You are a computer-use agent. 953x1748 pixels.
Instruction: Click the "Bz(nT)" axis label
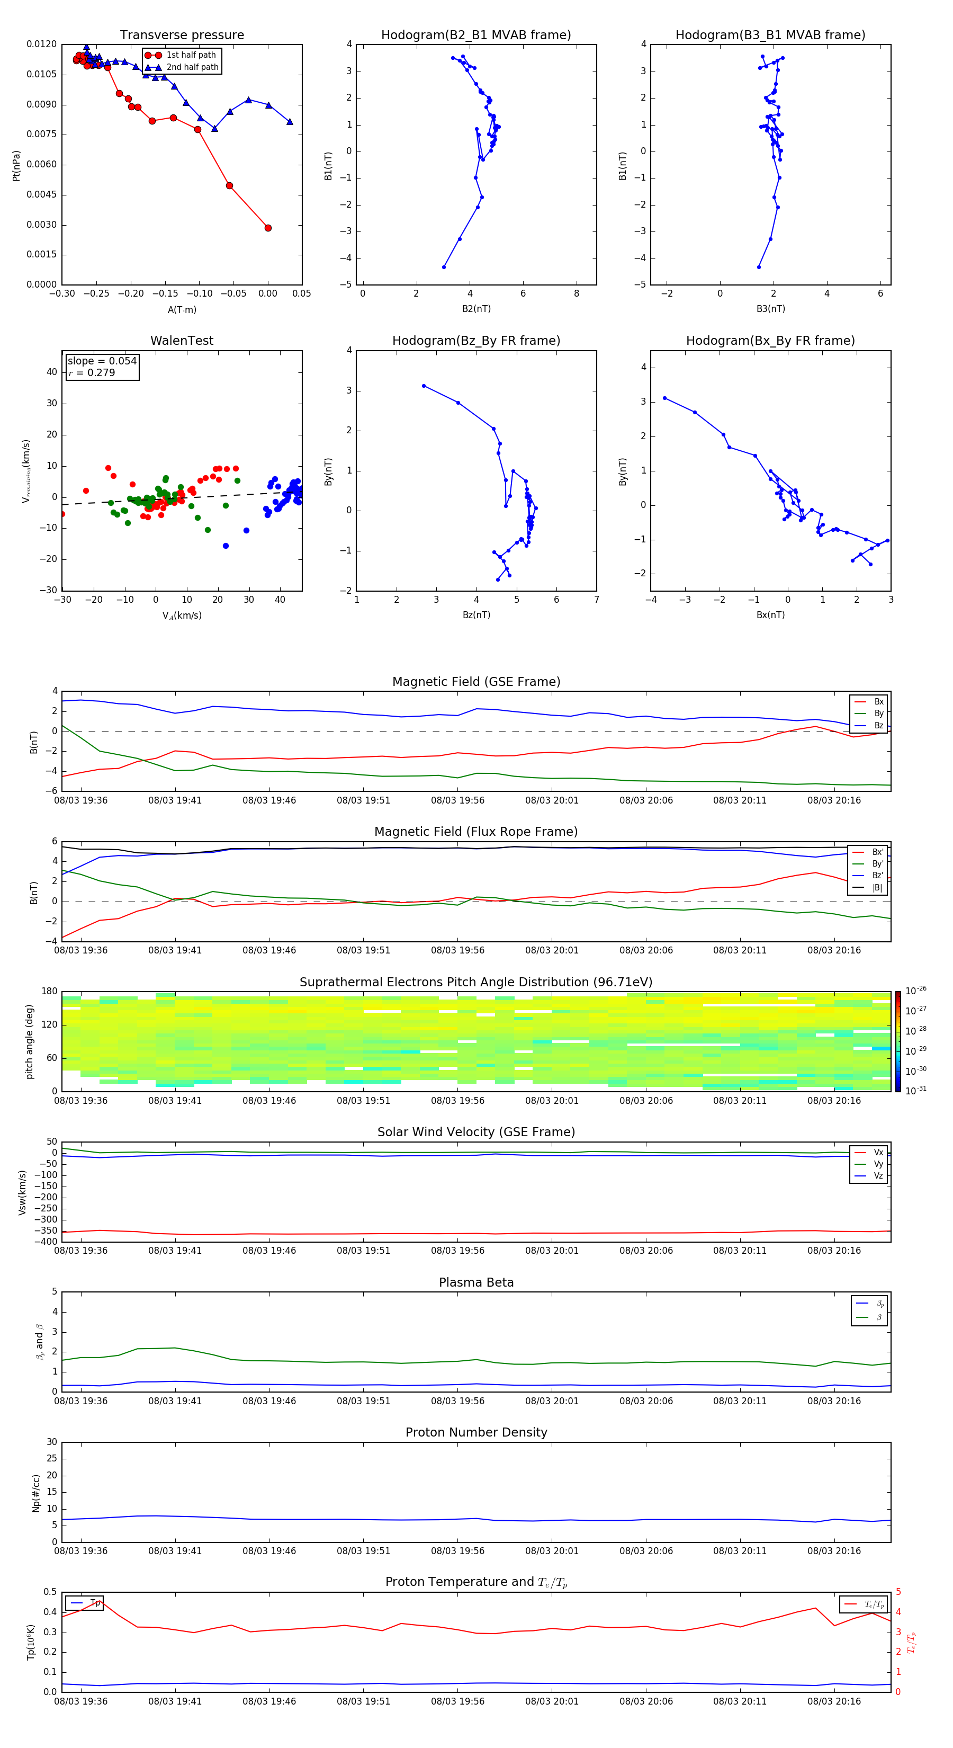click(x=476, y=616)
